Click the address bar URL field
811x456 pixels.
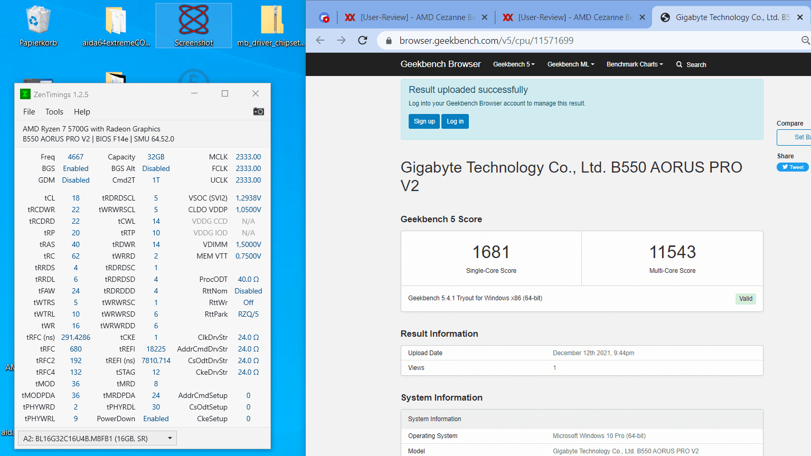[x=586, y=41]
